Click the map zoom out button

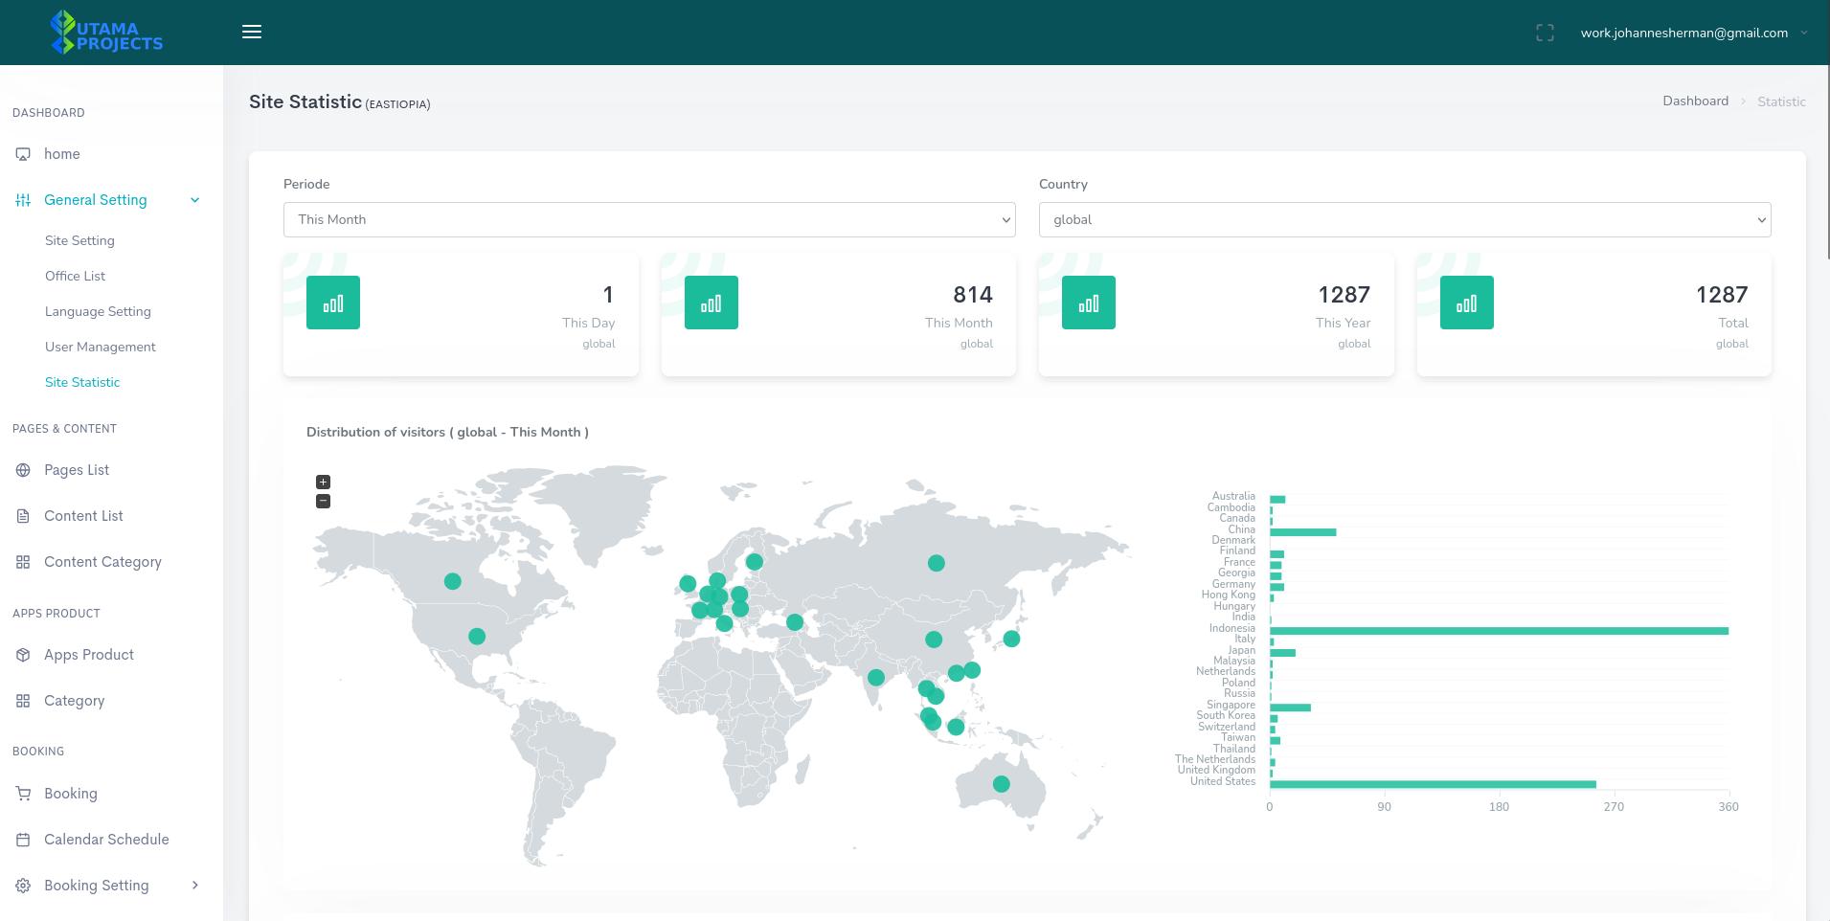pos(323,502)
